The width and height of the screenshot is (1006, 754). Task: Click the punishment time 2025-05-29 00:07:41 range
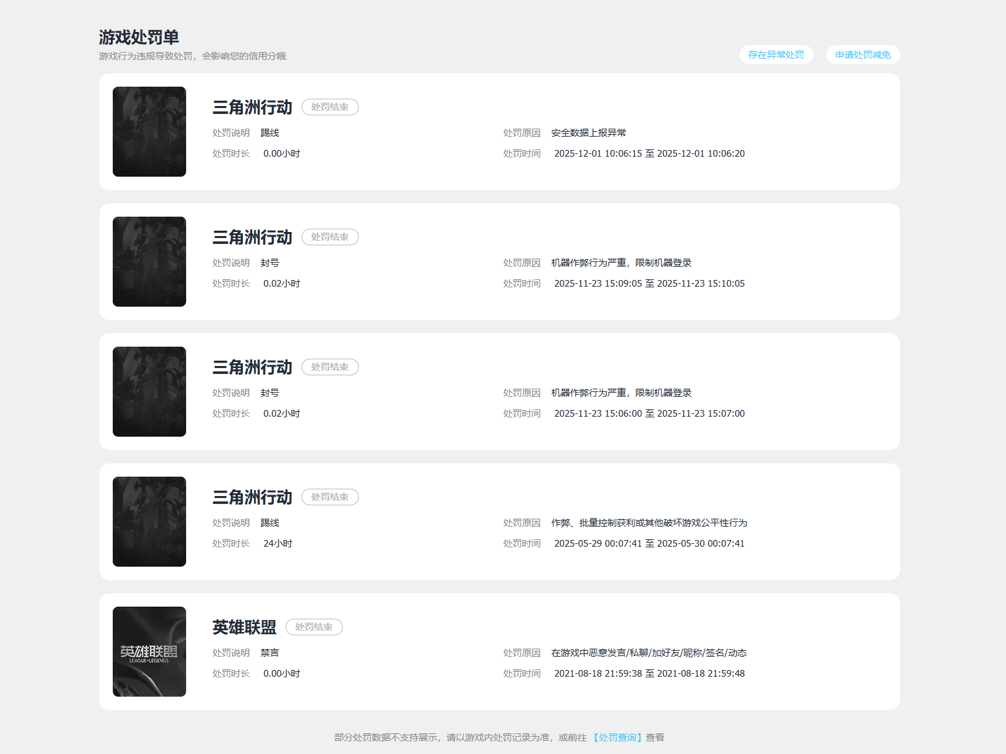pyautogui.click(x=649, y=543)
